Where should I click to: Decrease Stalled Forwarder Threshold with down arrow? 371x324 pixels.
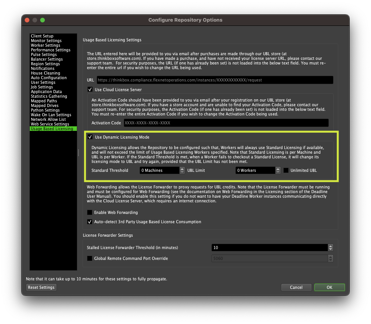point(330,249)
